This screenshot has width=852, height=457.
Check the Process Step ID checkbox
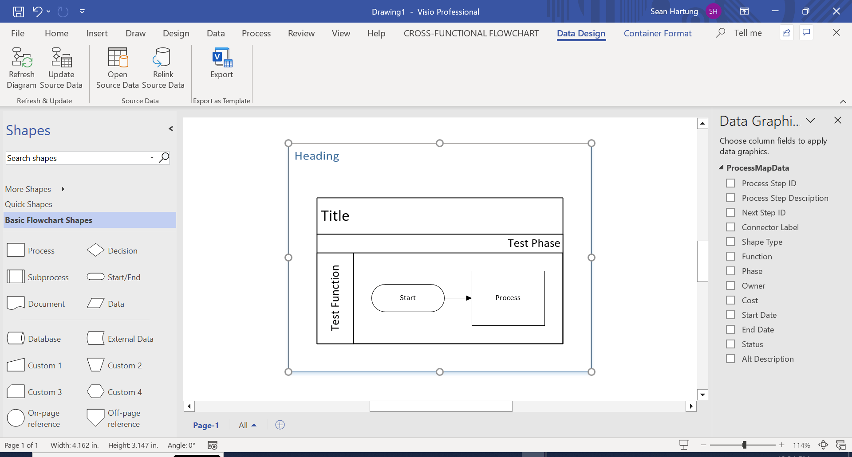tap(730, 183)
